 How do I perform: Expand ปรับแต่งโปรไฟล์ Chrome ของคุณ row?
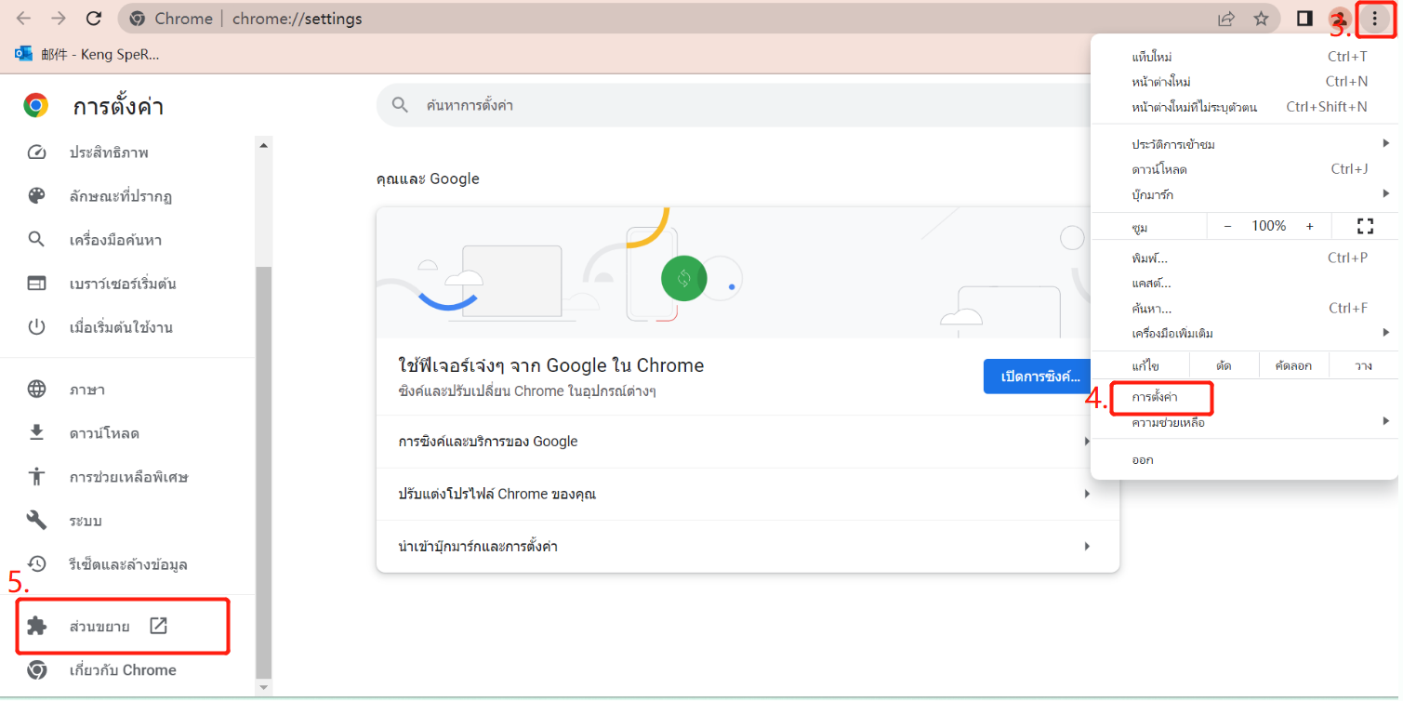748,494
